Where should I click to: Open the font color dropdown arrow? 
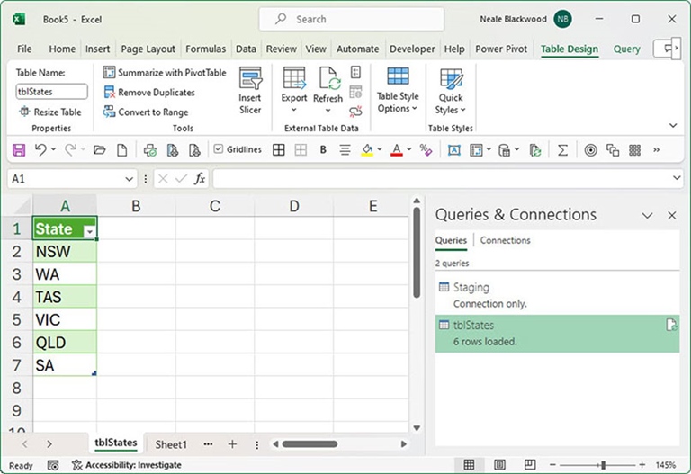click(409, 149)
